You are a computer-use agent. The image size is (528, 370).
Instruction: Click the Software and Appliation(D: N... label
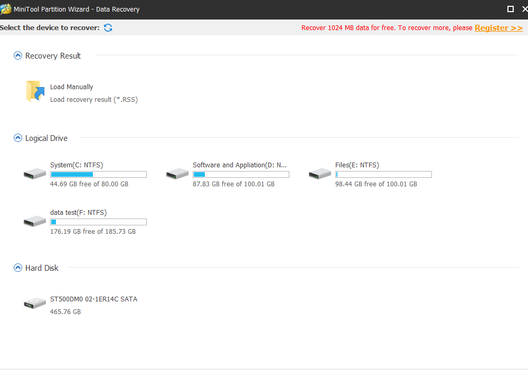coord(239,165)
